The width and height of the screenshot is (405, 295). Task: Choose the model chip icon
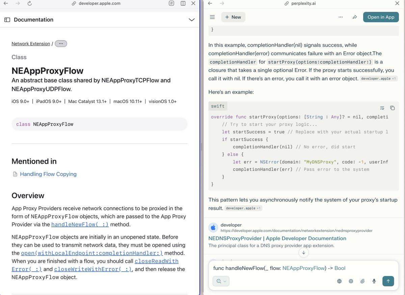(x=351, y=281)
